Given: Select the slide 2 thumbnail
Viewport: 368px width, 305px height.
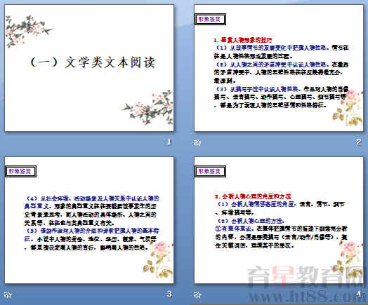Looking at the screenshot, I should click(x=279, y=68).
